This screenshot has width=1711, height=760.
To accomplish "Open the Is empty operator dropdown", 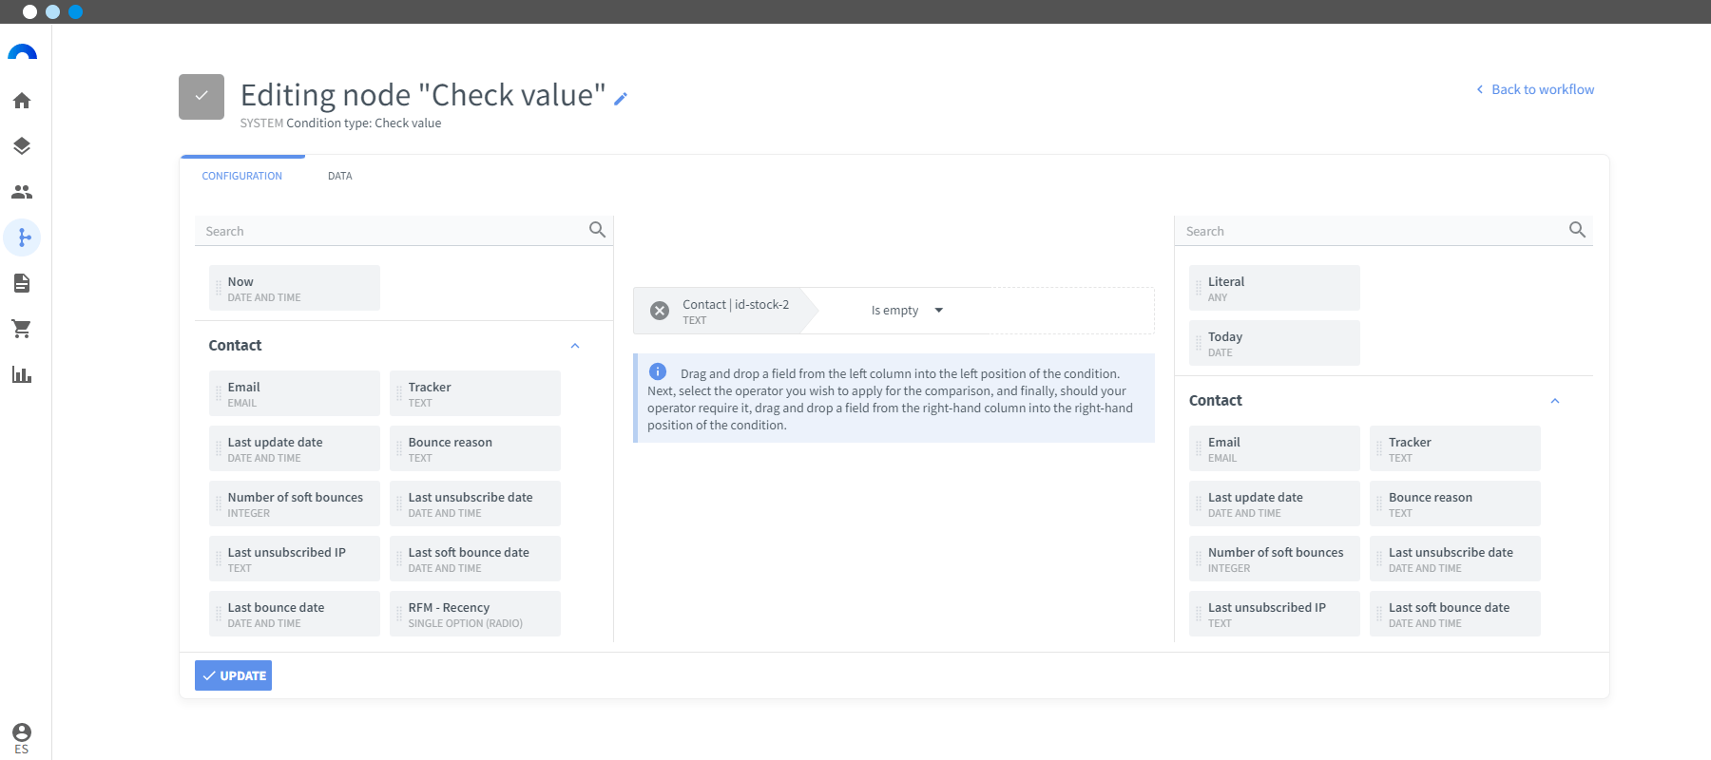I will pos(908,311).
